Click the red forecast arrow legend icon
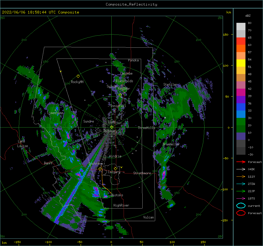The image size is (263, 246). (x=241, y=162)
